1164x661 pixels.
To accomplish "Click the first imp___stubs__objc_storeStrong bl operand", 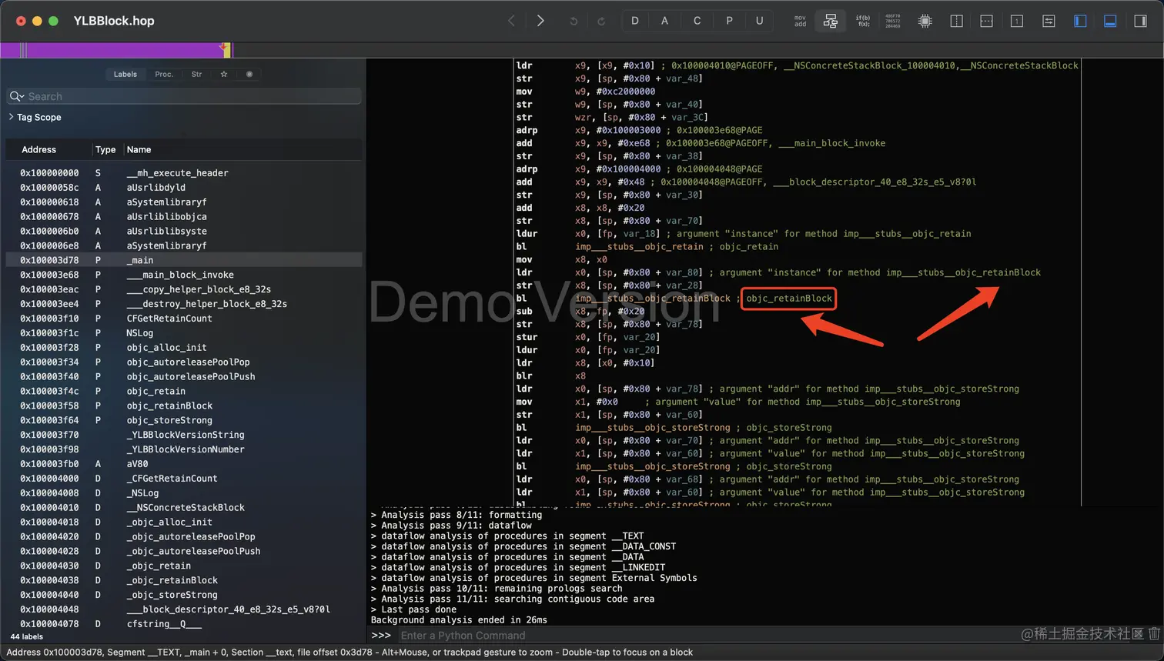I will tap(653, 428).
